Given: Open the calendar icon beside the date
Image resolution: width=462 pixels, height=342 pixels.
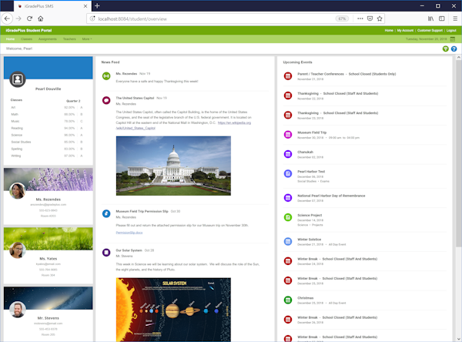Looking at the screenshot, I should [453, 39].
